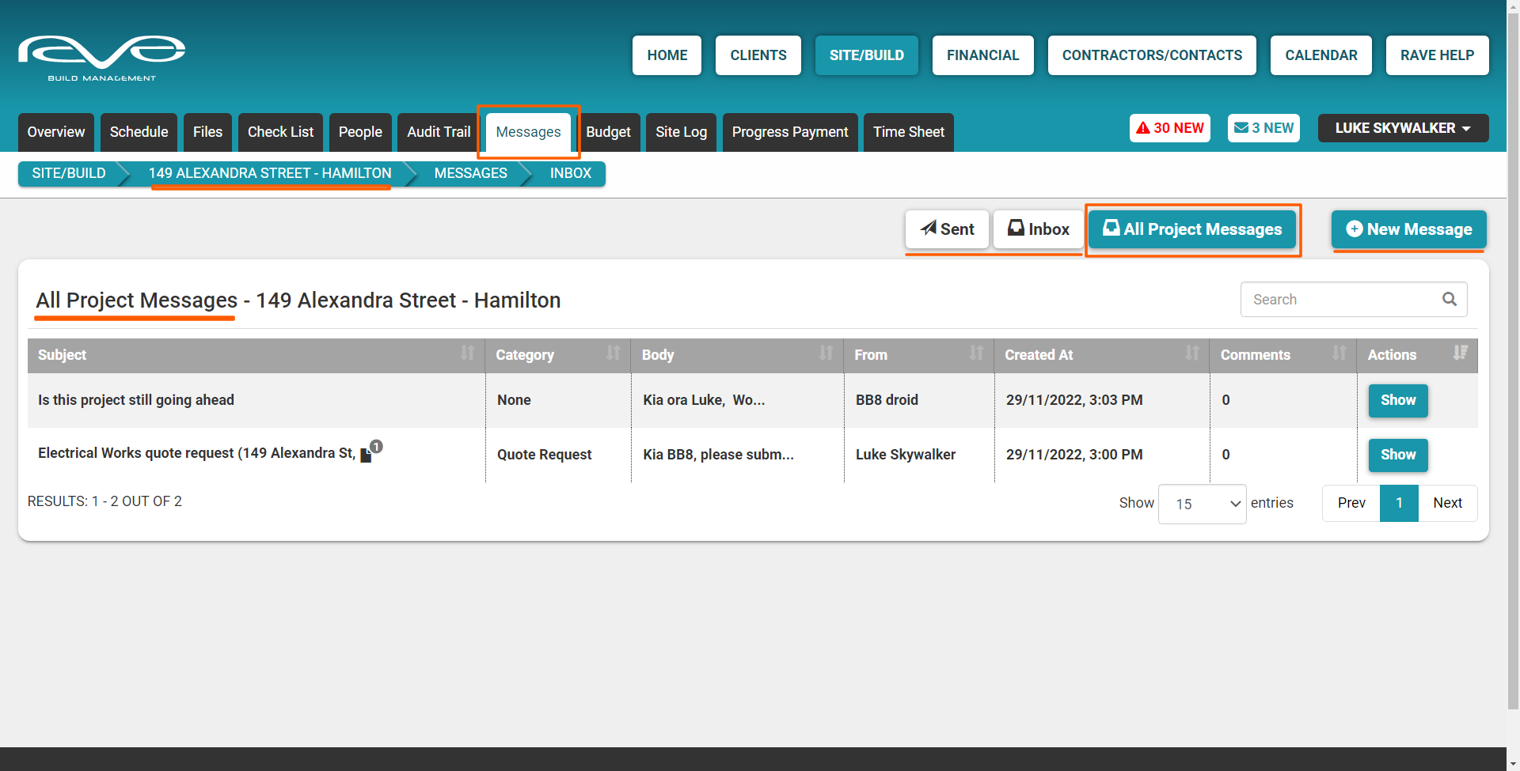
Task: Go to the FINANCIAL menu
Action: tap(982, 55)
